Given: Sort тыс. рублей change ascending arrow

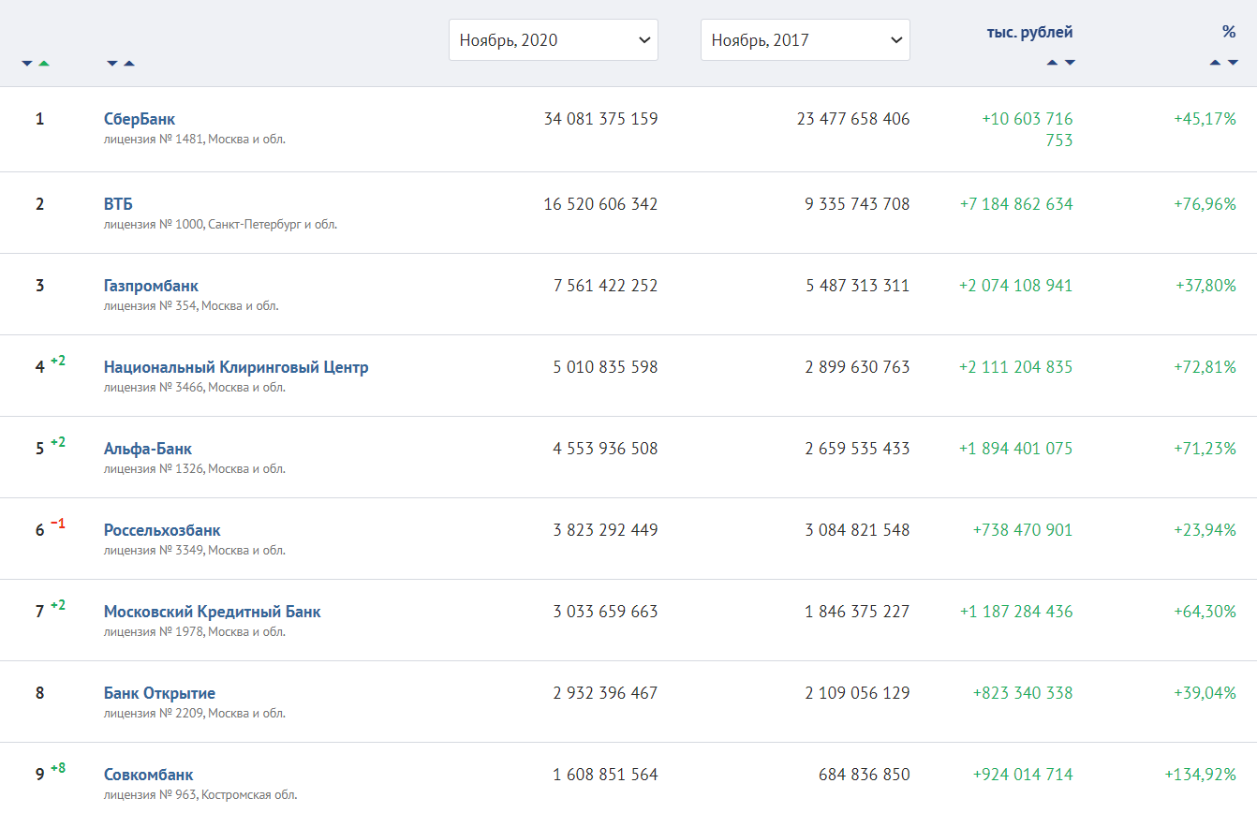Looking at the screenshot, I should (x=1052, y=63).
